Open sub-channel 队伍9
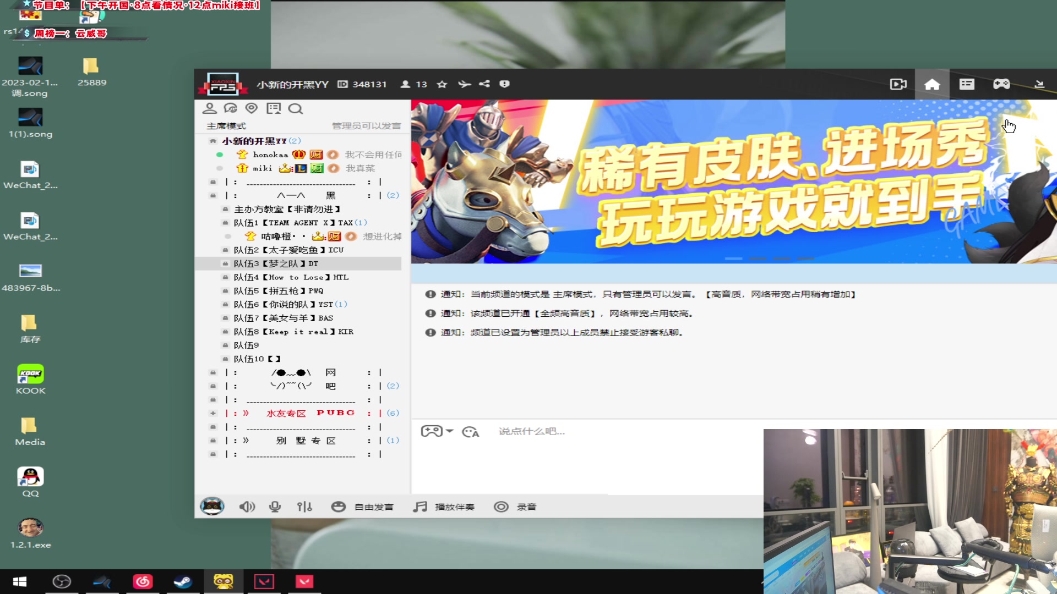Viewport: 1057px width, 594px height. tap(246, 345)
